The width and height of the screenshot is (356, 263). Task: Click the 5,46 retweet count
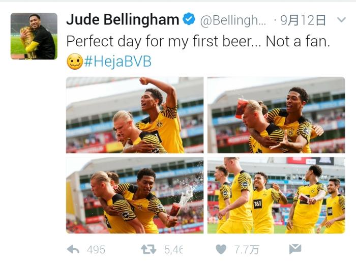pyautogui.click(x=173, y=250)
